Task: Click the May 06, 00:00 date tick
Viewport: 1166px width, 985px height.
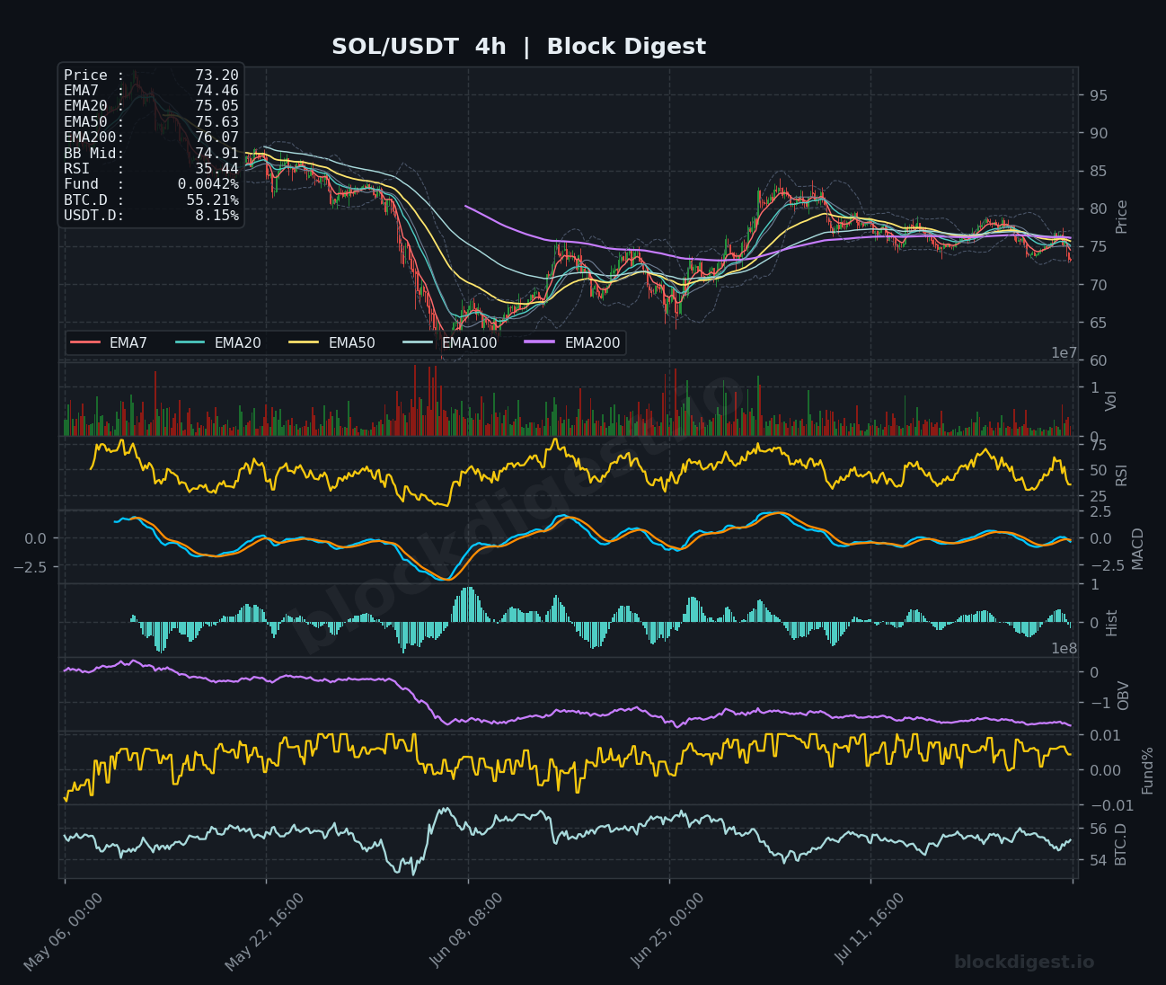Action: click(63, 932)
